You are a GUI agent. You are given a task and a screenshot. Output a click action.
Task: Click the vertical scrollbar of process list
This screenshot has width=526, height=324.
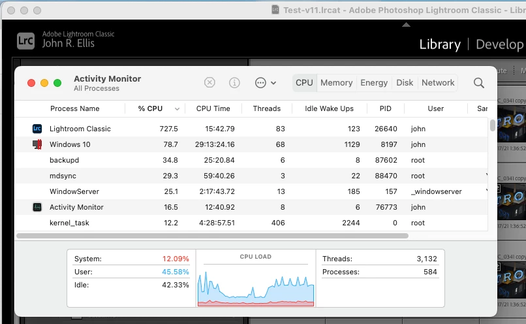click(x=493, y=125)
